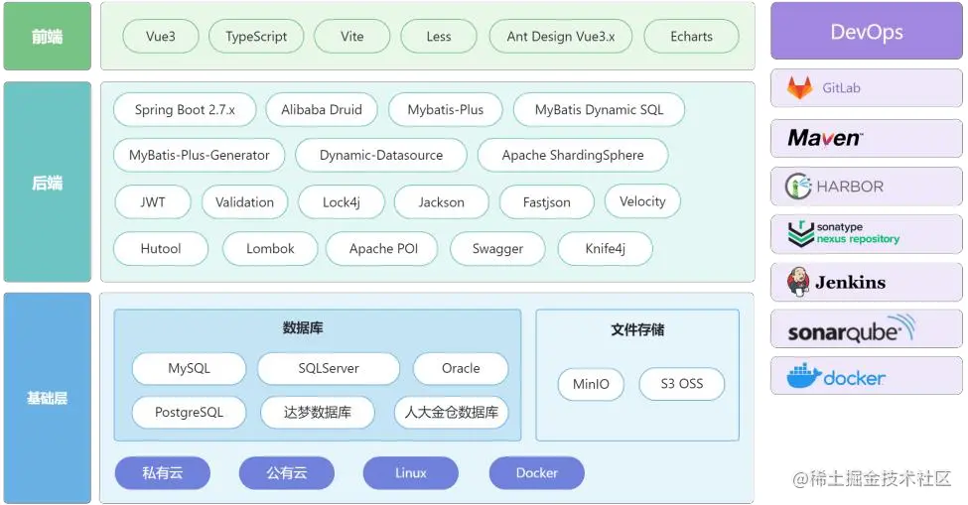The image size is (968, 505).
Task: Click the MinIO file storage pill
Action: [591, 384]
